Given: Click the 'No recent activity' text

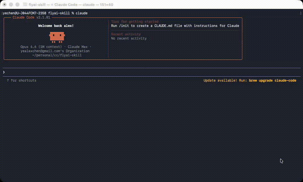Looking at the screenshot, I should [x=129, y=38].
